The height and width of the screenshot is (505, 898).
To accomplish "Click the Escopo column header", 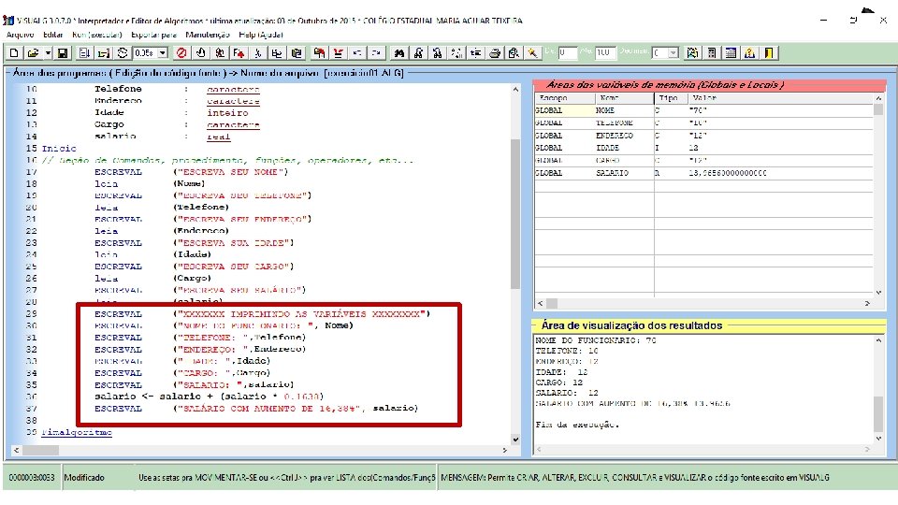I will pyautogui.click(x=565, y=98).
